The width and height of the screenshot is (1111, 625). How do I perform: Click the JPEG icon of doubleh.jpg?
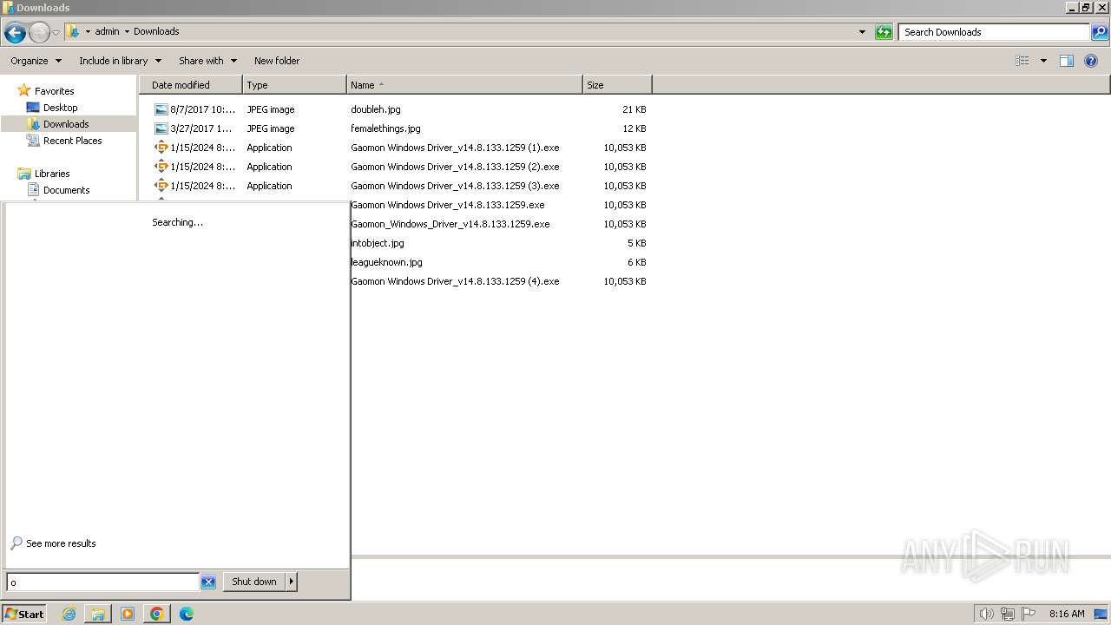click(161, 109)
